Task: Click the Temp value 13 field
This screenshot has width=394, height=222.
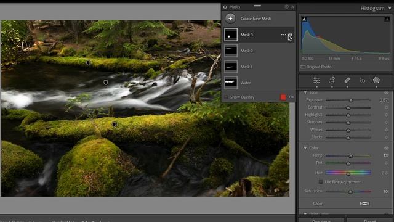Action: click(x=386, y=155)
